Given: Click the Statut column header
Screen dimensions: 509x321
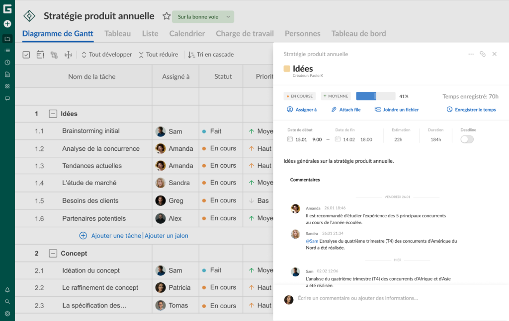Looking at the screenshot, I should coord(223,77).
